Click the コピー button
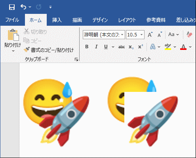The image size is (196, 158). pyautogui.click(x=32, y=41)
